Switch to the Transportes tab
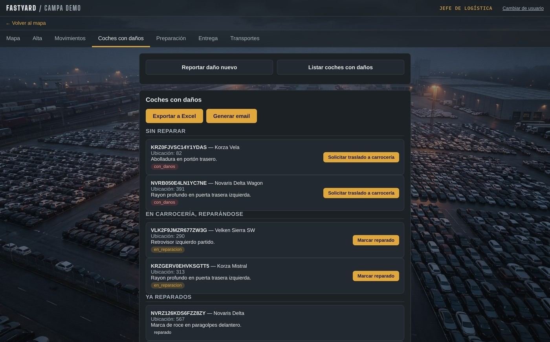The image size is (550, 342). pos(245,39)
